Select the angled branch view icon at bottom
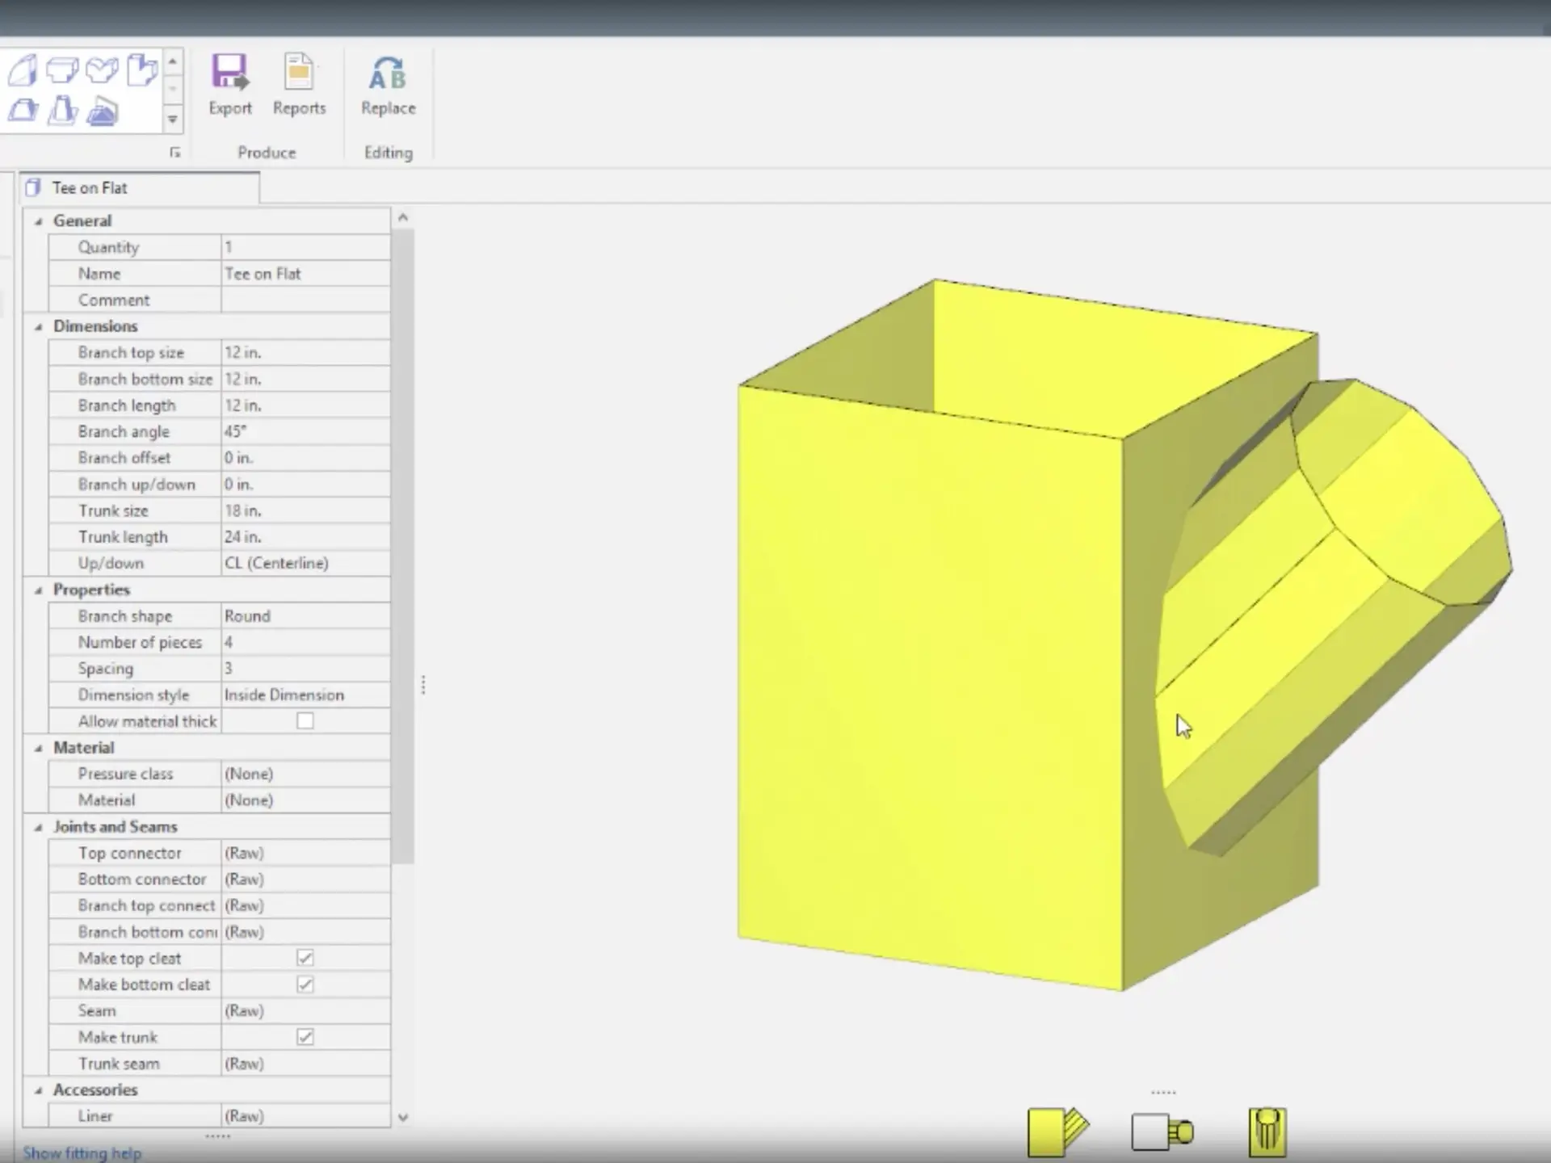Screen dimensions: 1551x1163 (1057, 1130)
